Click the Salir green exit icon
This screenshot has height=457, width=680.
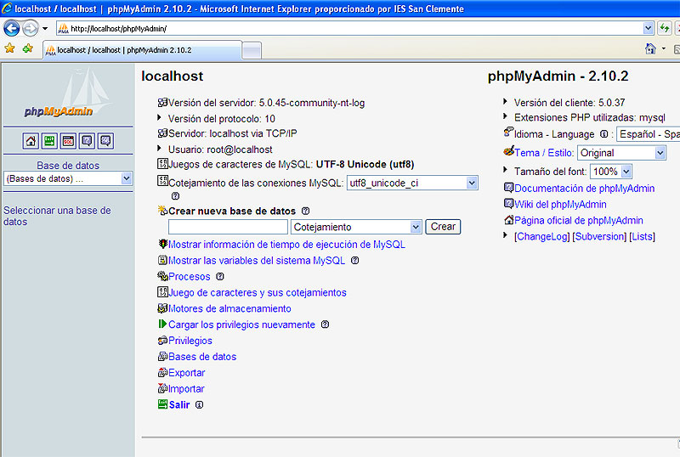point(162,404)
